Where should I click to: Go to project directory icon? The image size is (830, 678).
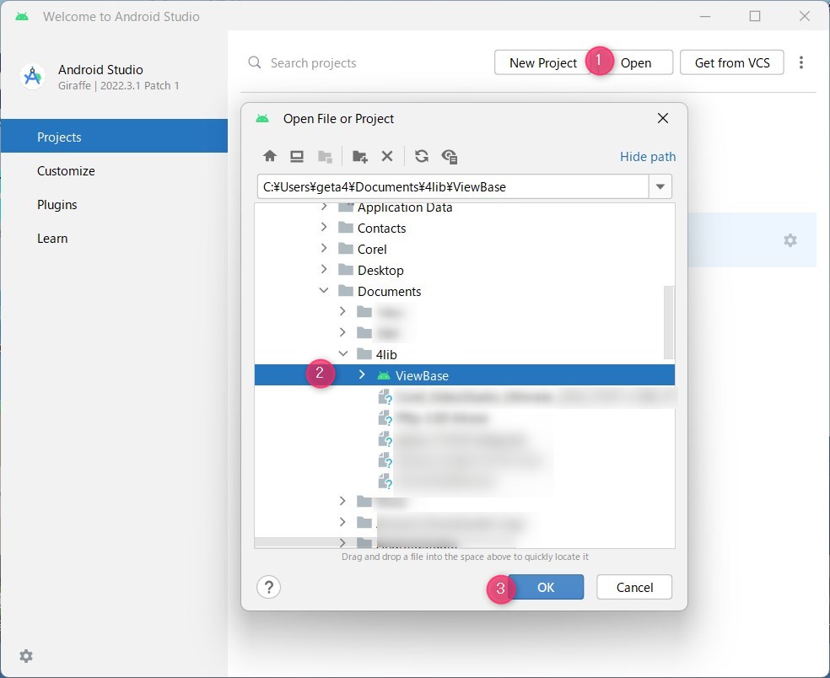pyautogui.click(x=325, y=157)
